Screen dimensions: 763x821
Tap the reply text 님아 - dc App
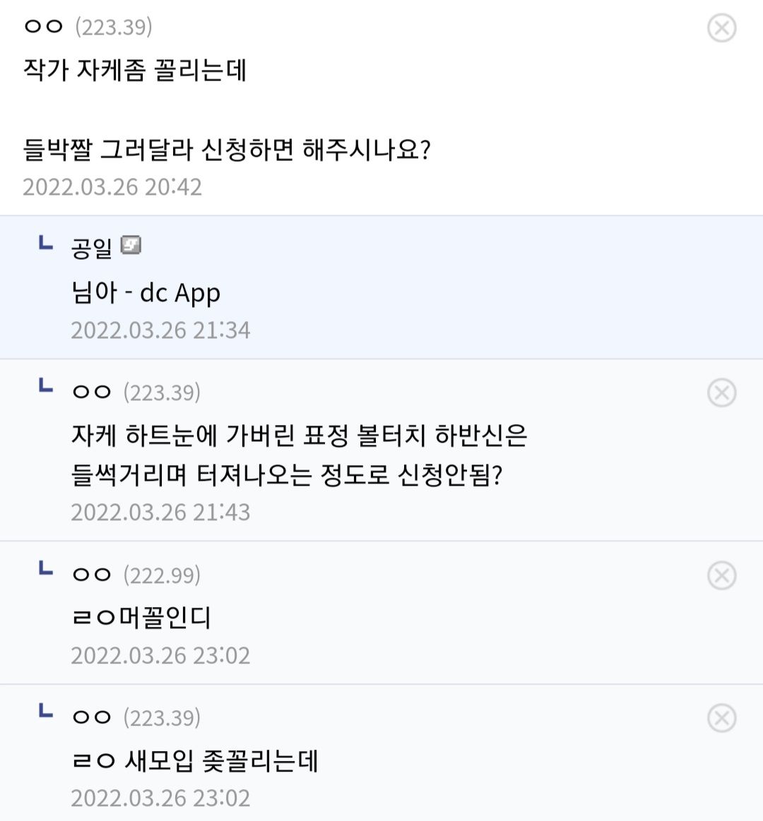(x=146, y=292)
